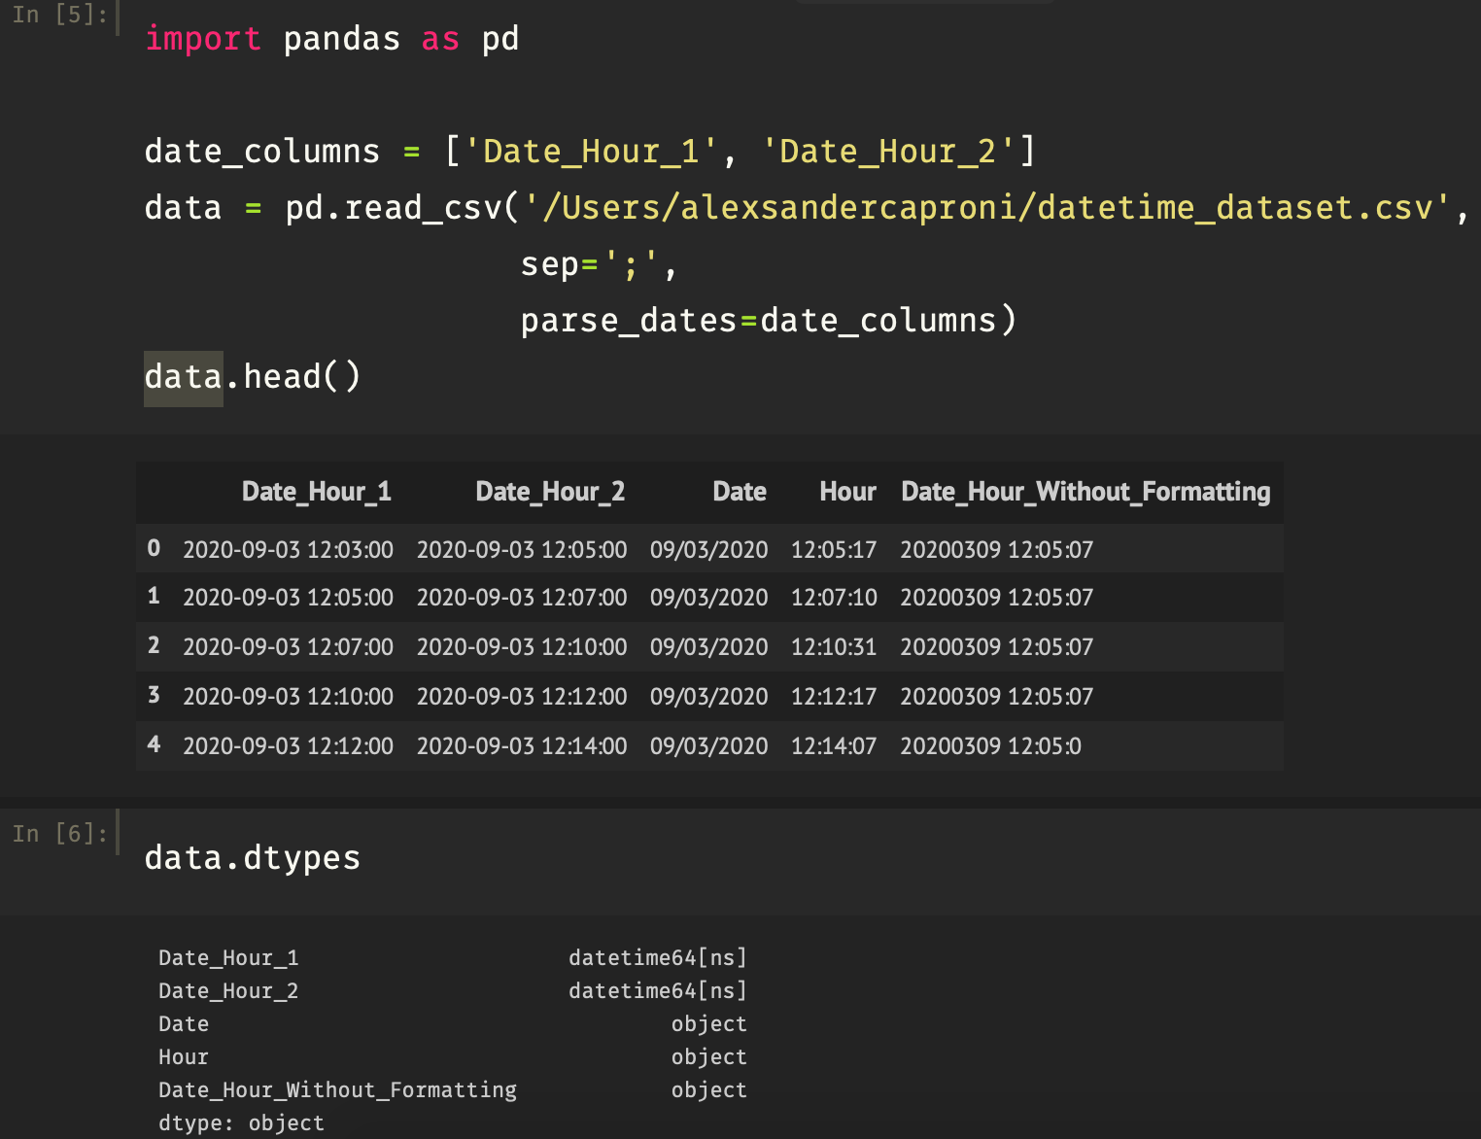Click the date 09/03/2020 in row 2
Image resolution: width=1481 pixels, height=1139 pixels.
pos(708,647)
